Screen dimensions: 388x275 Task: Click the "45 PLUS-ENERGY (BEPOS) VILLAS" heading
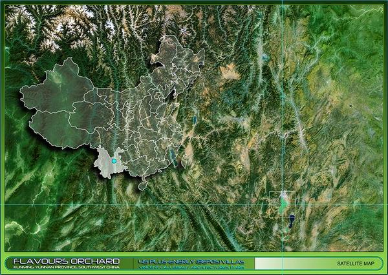click(192, 261)
